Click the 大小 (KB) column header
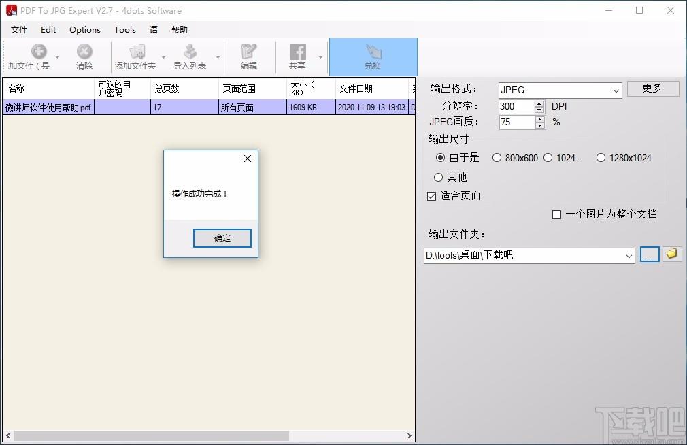Image resolution: width=687 pixels, height=445 pixels. tap(311, 88)
